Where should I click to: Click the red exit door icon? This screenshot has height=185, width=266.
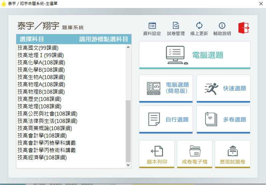coord(244,28)
